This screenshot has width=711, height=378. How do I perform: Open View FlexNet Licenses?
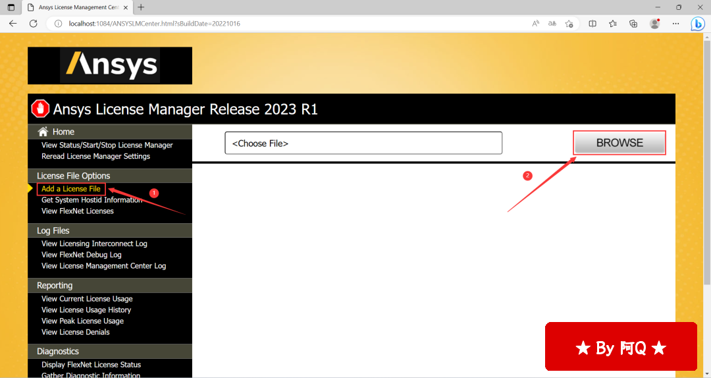(x=77, y=211)
